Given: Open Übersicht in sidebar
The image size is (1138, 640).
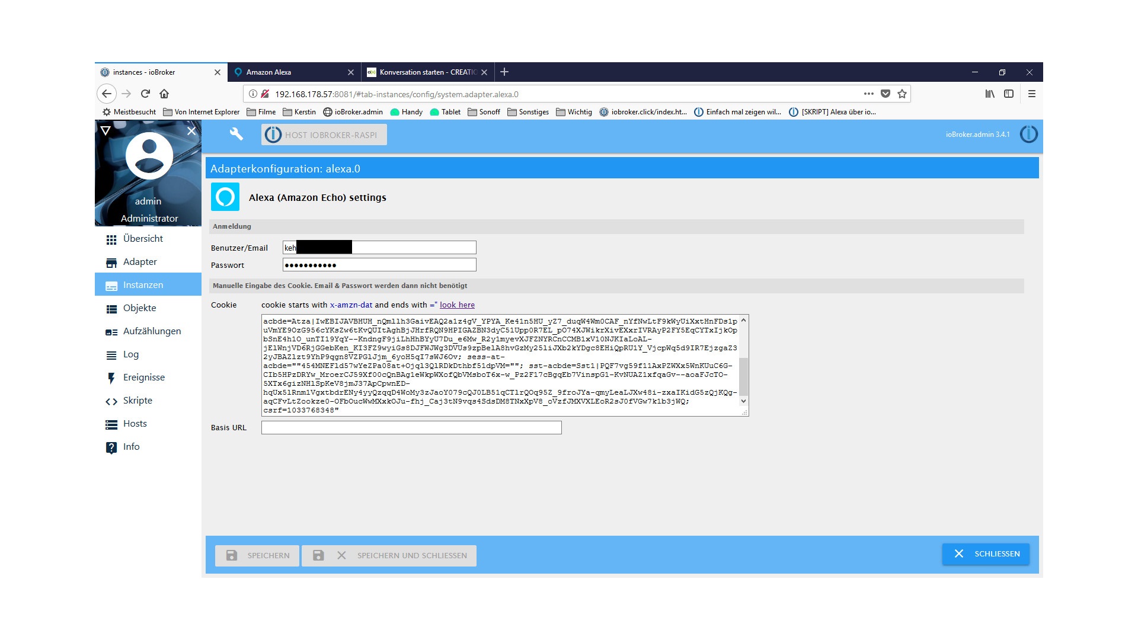Looking at the screenshot, I should [148, 239].
